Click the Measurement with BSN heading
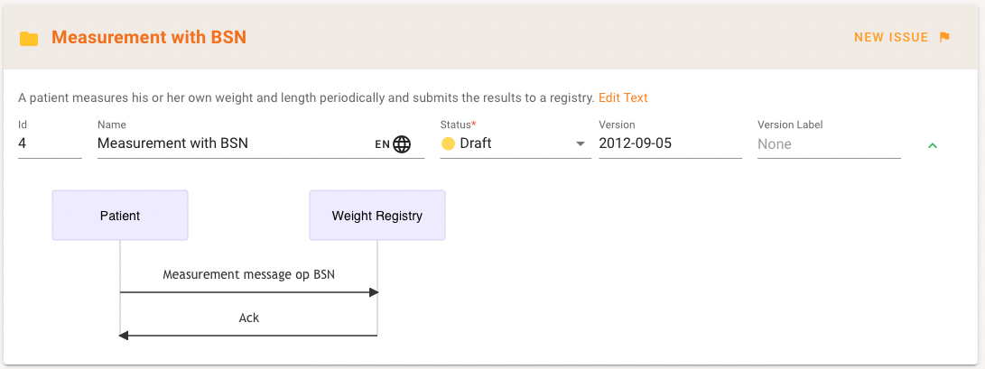 (x=149, y=37)
